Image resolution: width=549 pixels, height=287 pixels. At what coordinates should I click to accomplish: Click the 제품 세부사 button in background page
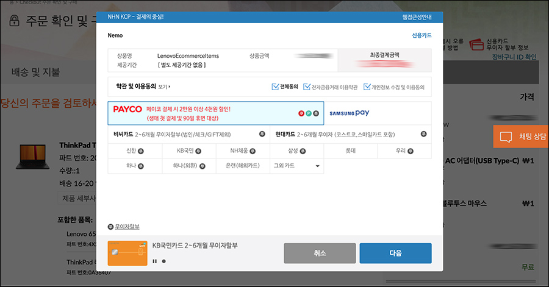[77, 199]
